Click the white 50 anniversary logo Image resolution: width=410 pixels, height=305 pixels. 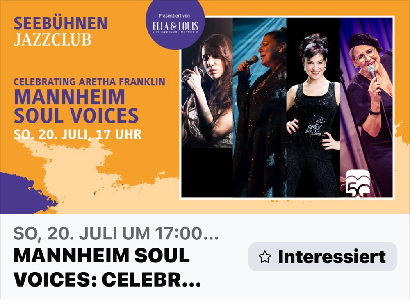point(358,183)
